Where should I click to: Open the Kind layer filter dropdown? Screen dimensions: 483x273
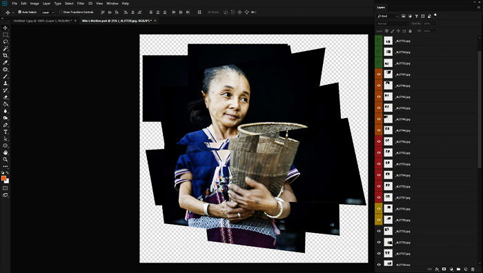pos(388,16)
